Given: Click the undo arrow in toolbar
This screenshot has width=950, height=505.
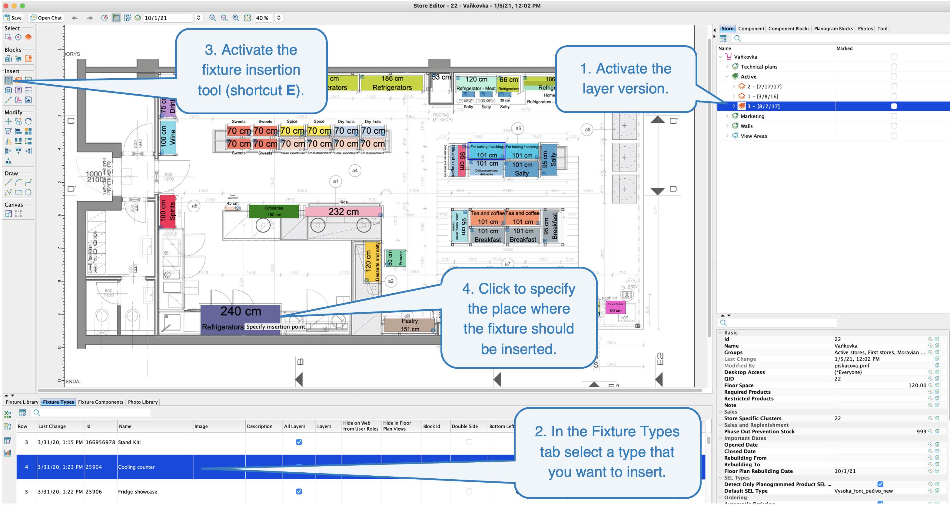Looking at the screenshot, I should coord(75,18).
